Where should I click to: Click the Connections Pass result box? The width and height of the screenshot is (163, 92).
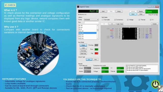pyautogui.click(x=105, y=68)
